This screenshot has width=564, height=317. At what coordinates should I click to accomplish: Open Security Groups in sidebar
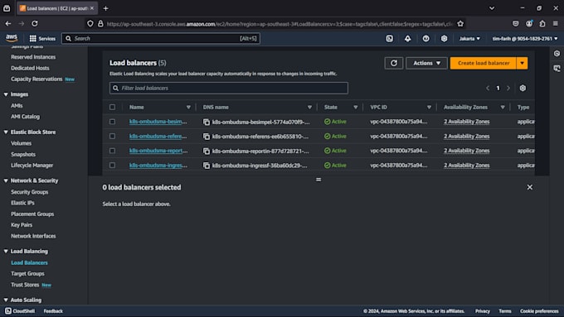coord(30,192)
